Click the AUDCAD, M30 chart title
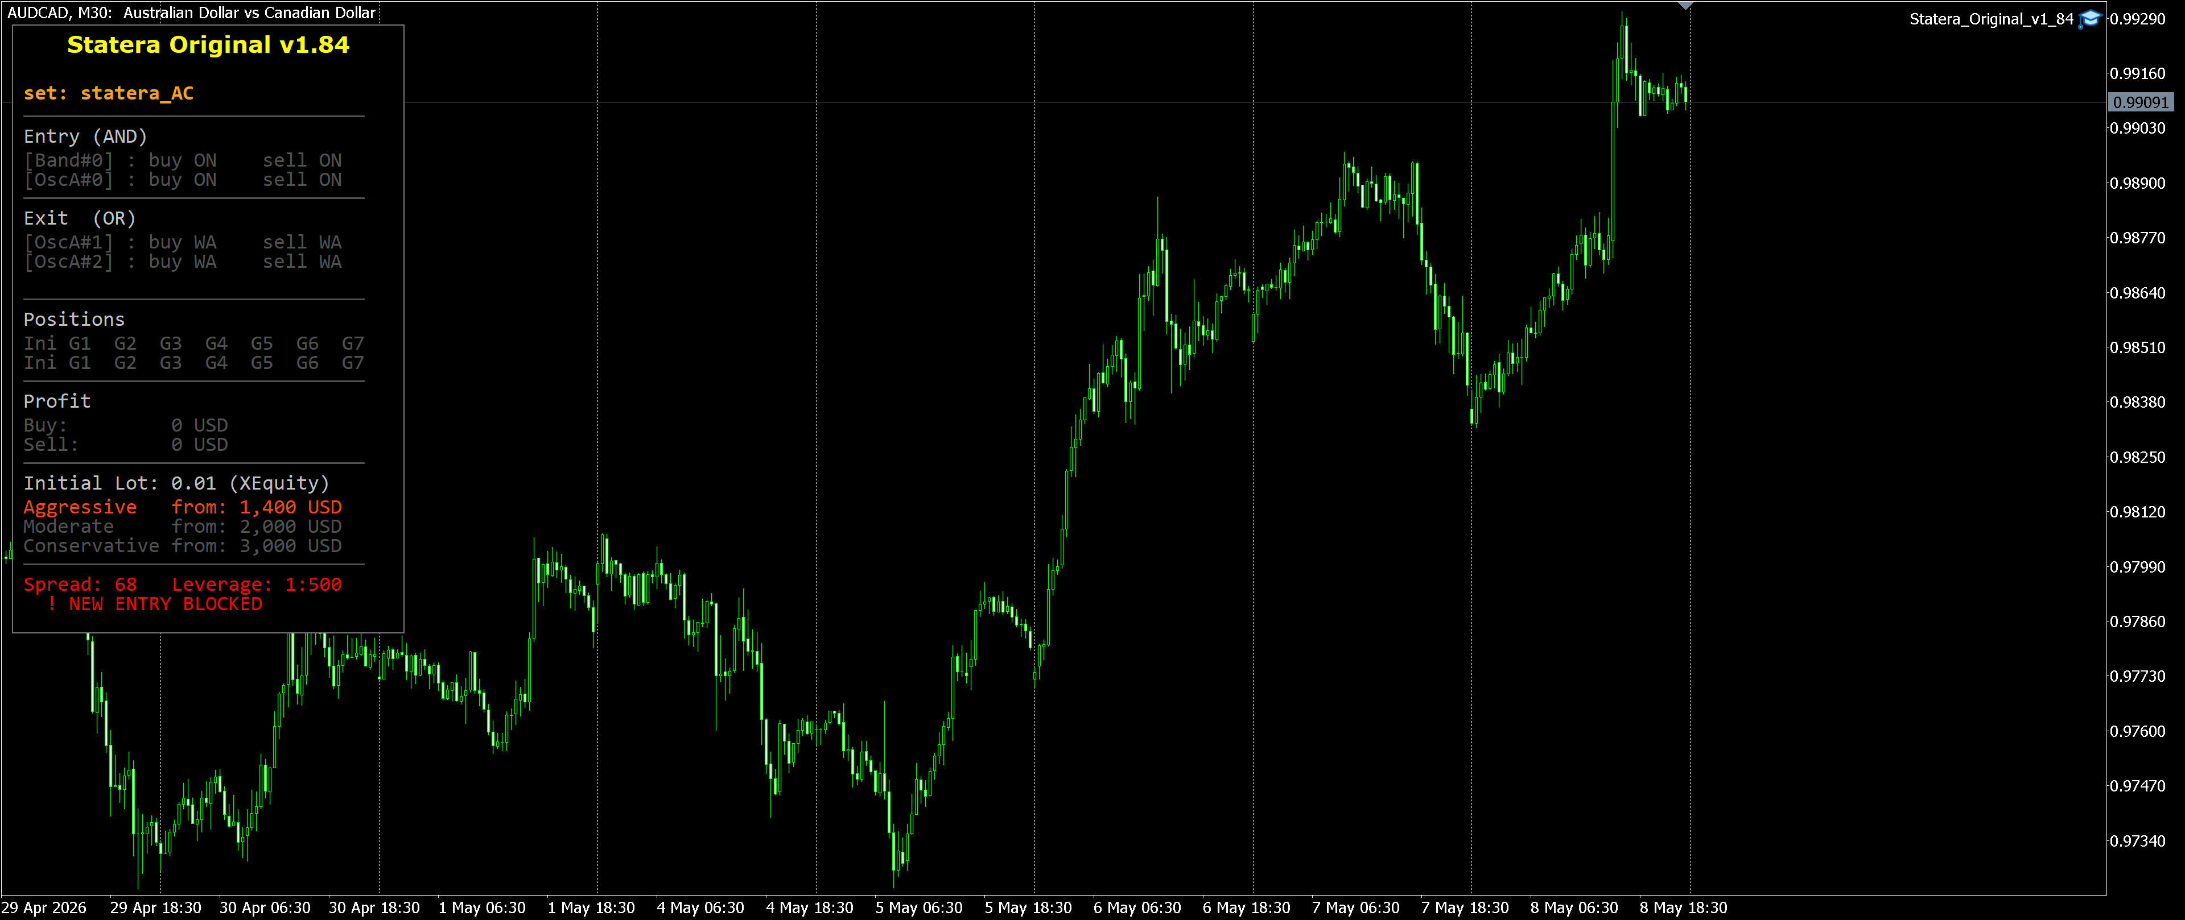 [192, 13]
